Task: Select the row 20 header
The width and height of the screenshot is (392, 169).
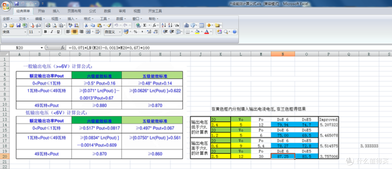Action: (5, 156)
